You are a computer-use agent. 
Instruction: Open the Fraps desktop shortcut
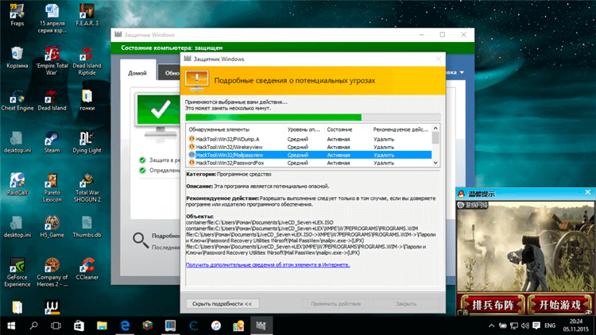(17, 15)
